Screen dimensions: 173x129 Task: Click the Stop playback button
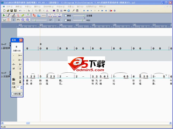point(99,11)
